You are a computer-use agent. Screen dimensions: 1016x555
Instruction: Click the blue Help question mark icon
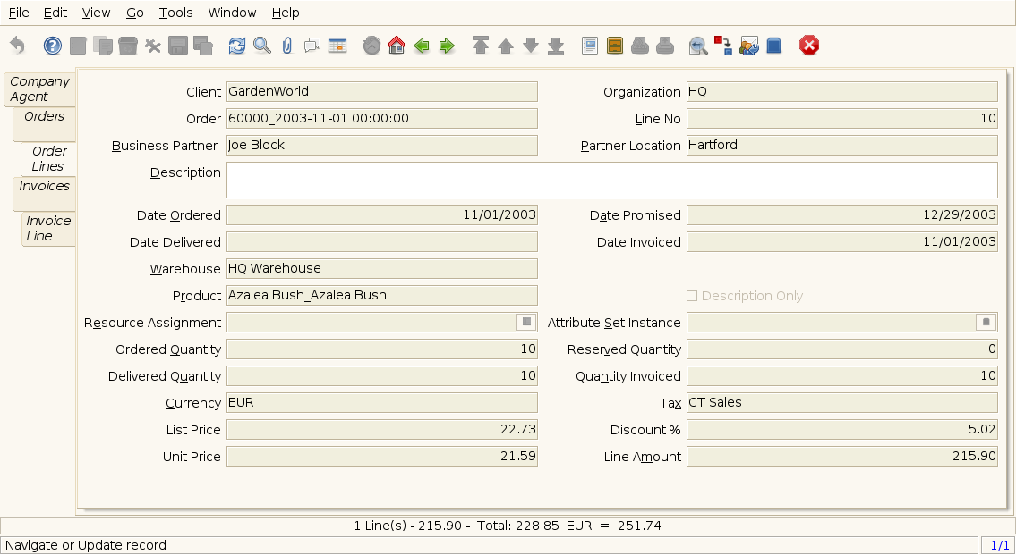tap(53, 46)
